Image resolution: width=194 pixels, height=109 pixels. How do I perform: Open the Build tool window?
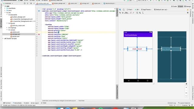point(26,103)
